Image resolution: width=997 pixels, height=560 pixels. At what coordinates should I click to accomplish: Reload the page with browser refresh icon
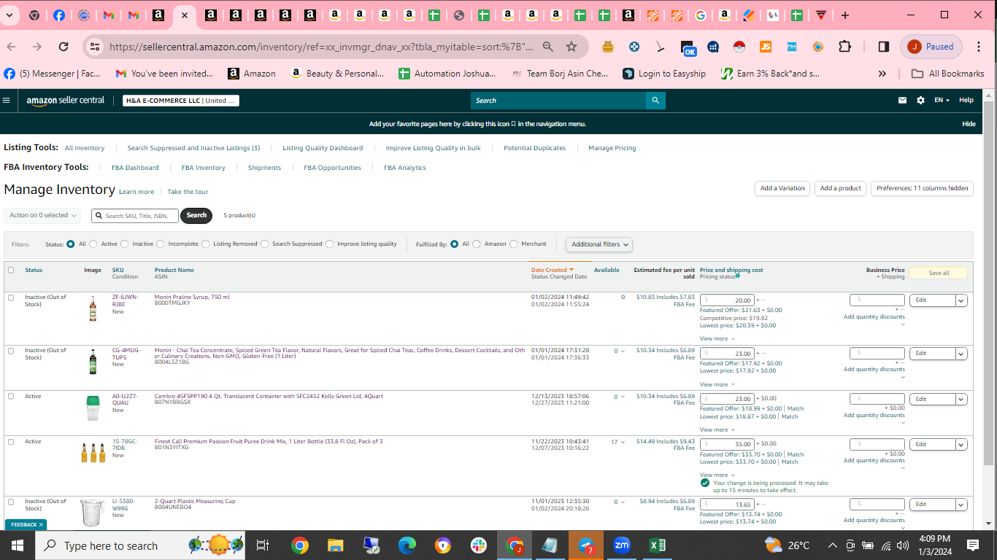(x=63, y=47)
